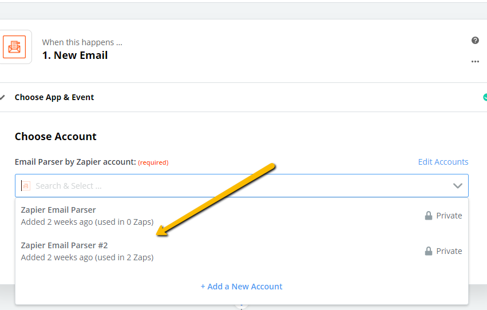The height and width of the screenshot is (310, 487).
Task: Click the lock icon beside first Private label
Action: coord(428,216)
